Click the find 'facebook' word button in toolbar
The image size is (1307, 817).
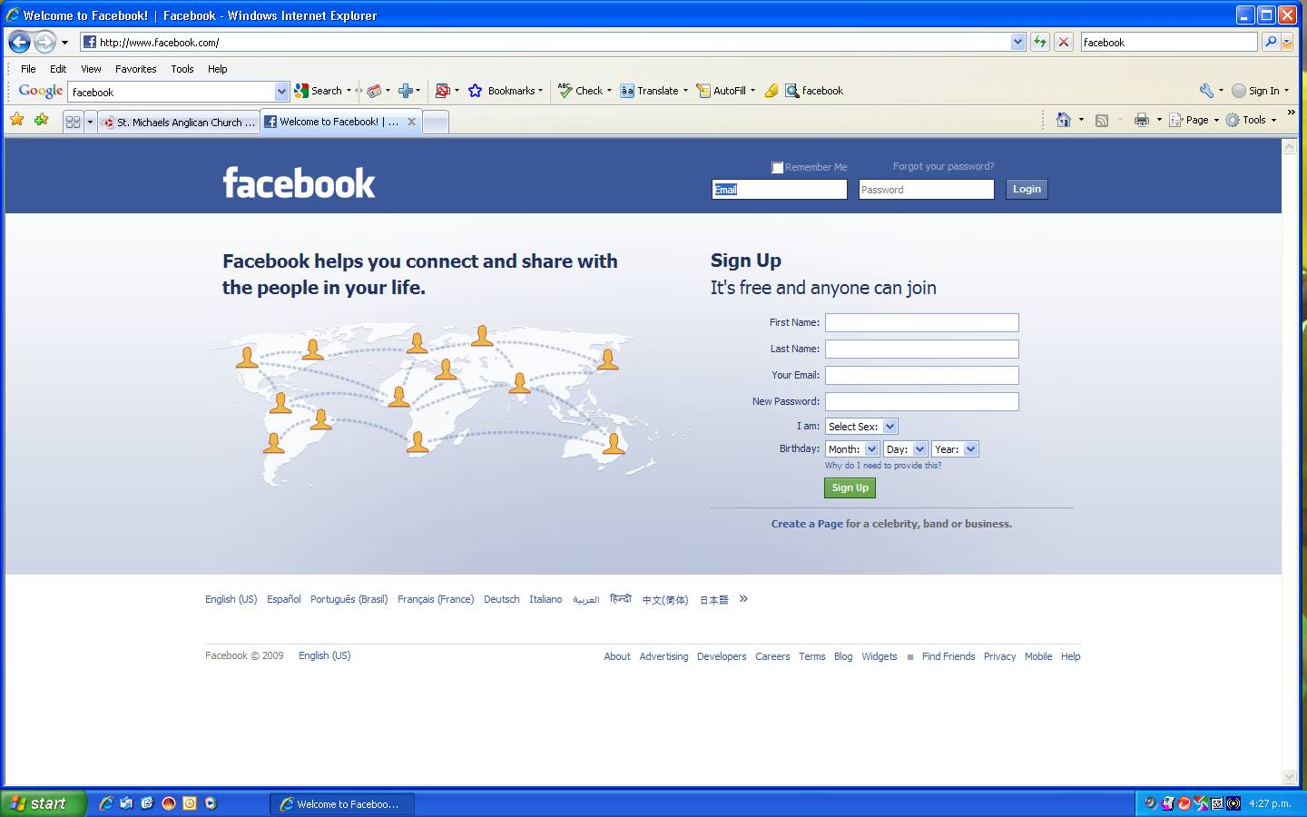coord(814,91)
